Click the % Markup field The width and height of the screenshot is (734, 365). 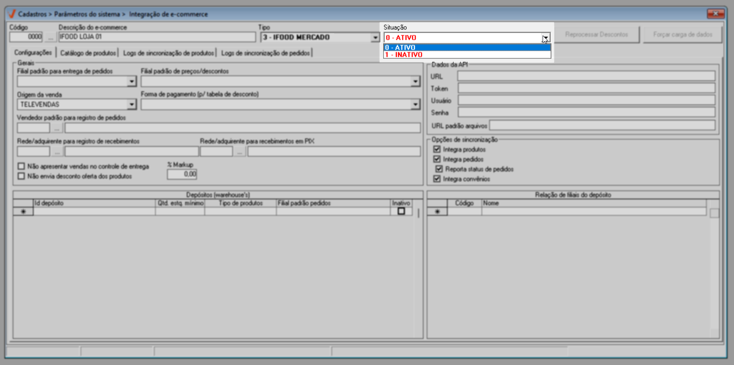[x=182, y=174]
